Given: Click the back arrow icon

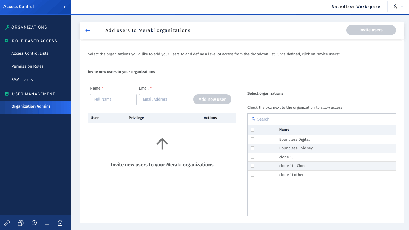Looking at the screenshot, I should coord(88,30).
